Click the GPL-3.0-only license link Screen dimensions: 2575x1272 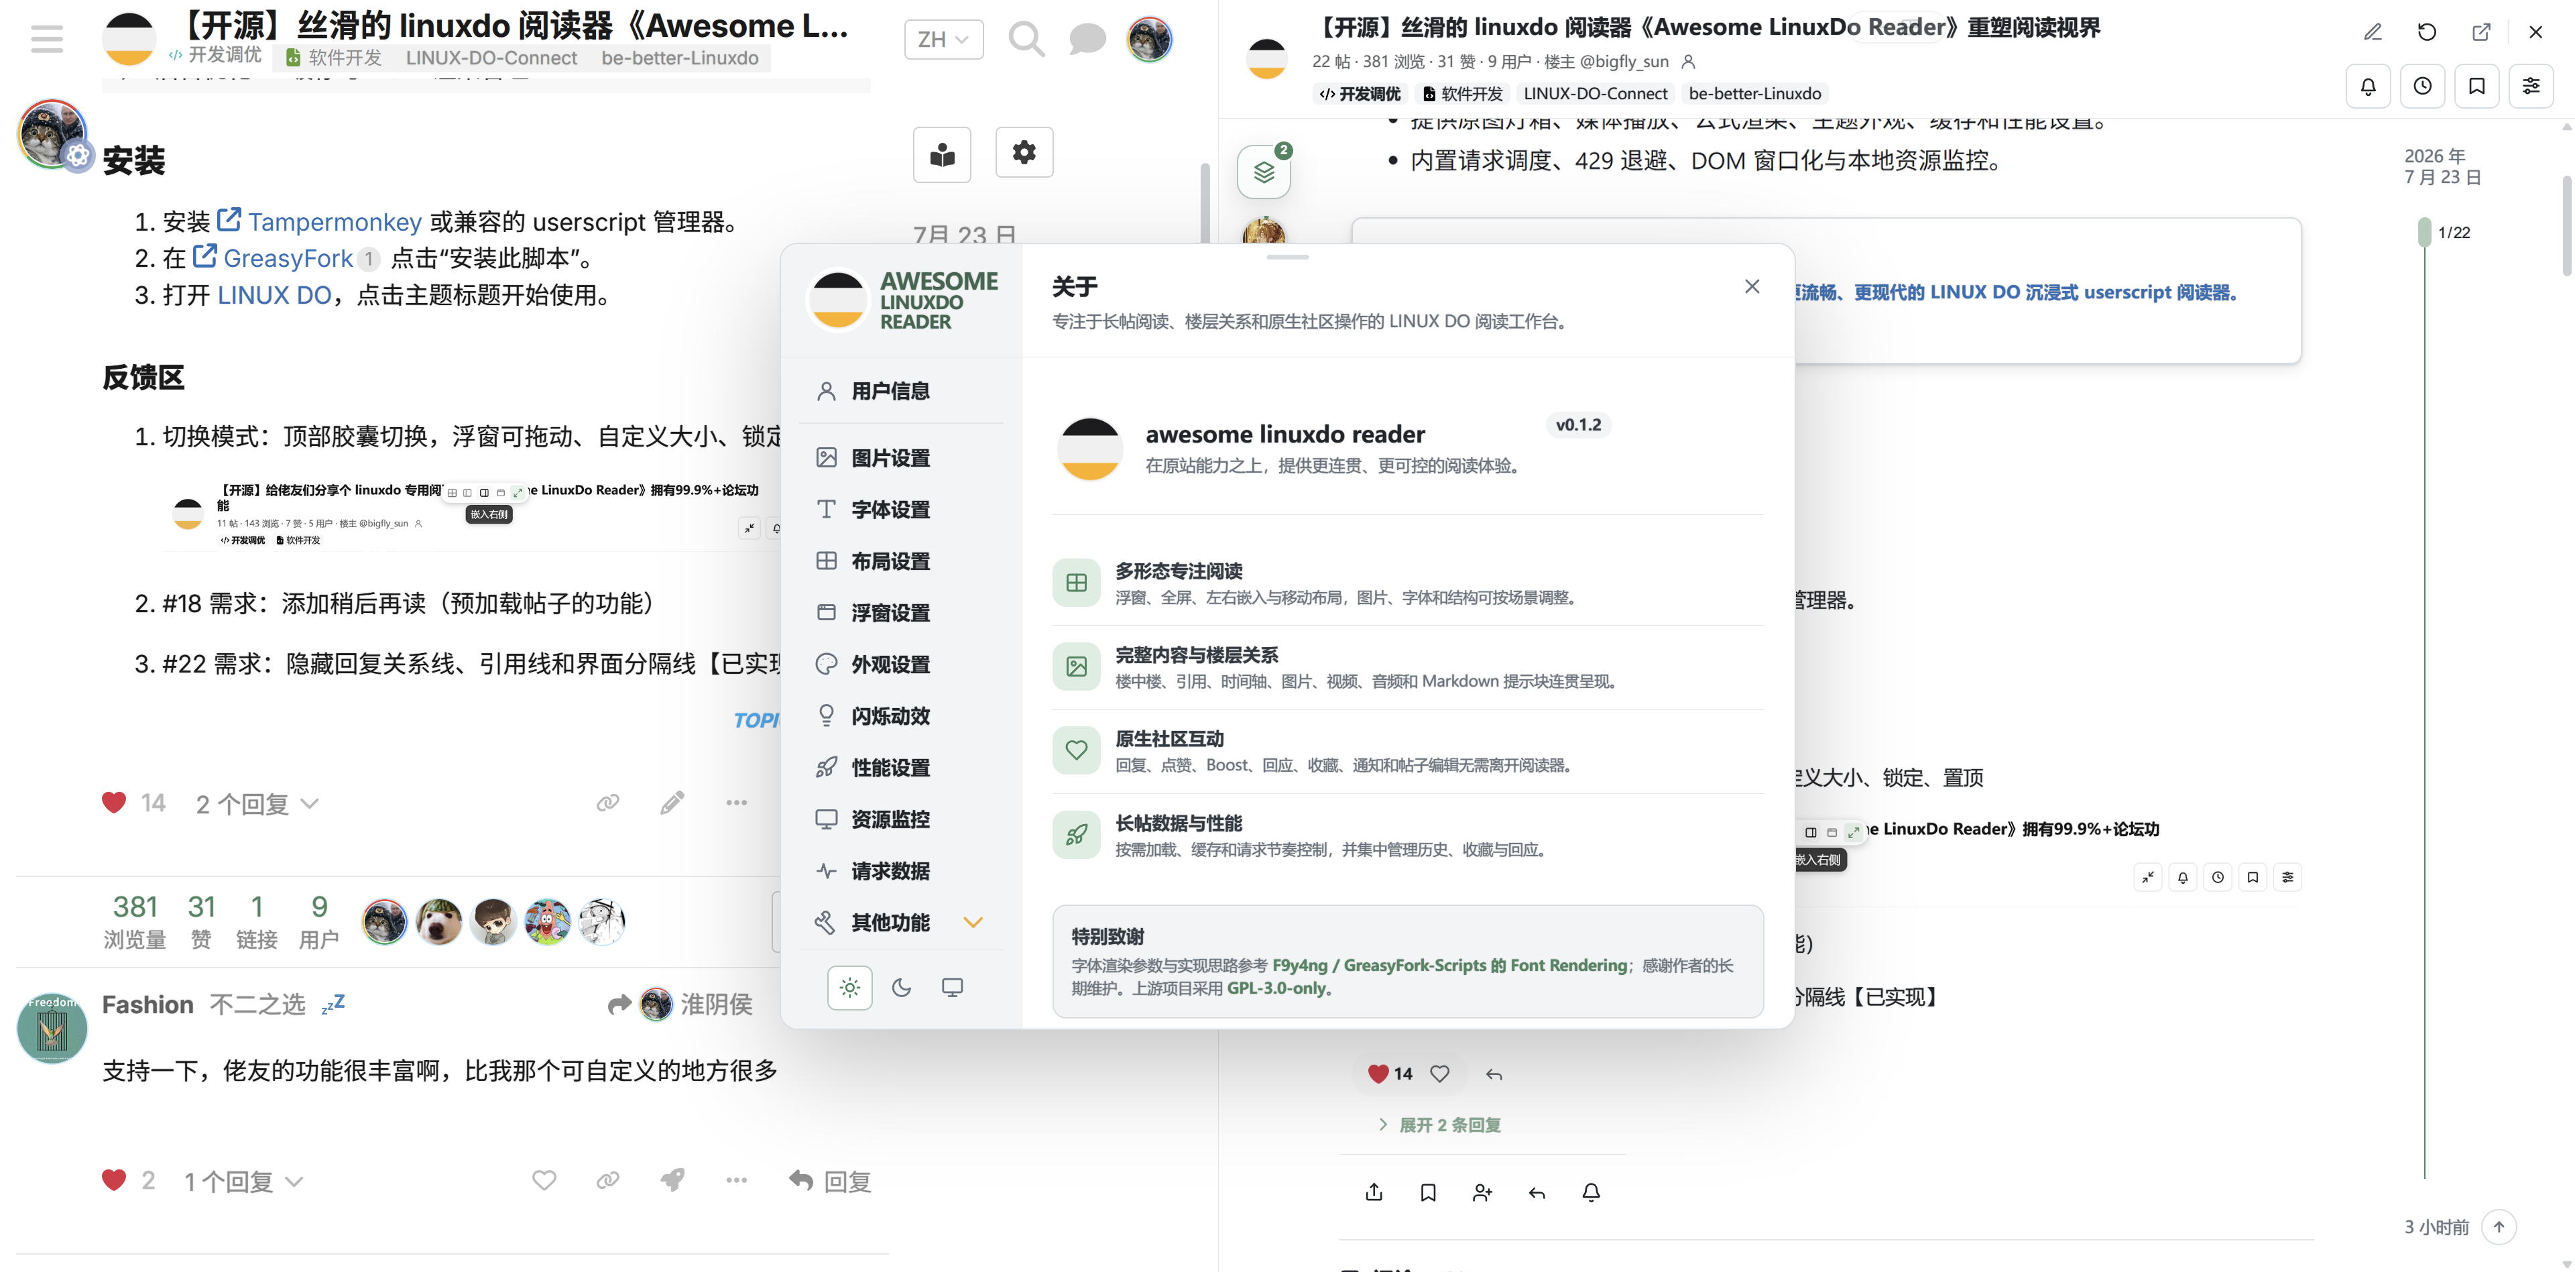point(1276,989)
